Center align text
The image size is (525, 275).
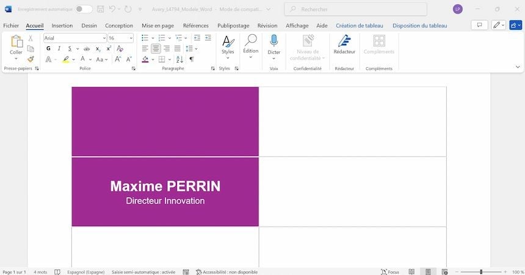coord(156,49)
